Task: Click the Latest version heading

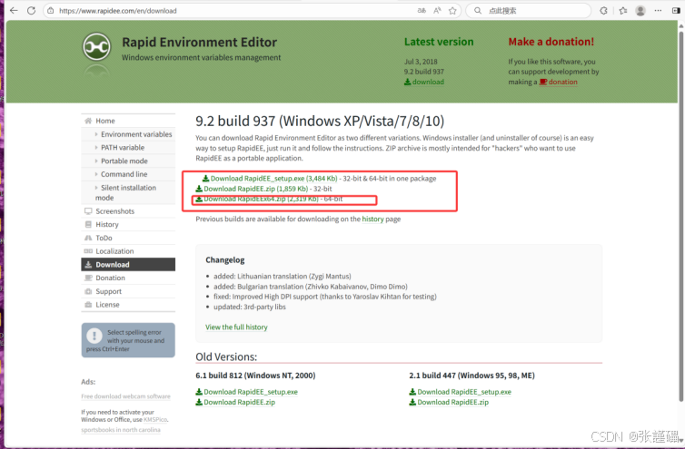Action: [x=439, y=42]
